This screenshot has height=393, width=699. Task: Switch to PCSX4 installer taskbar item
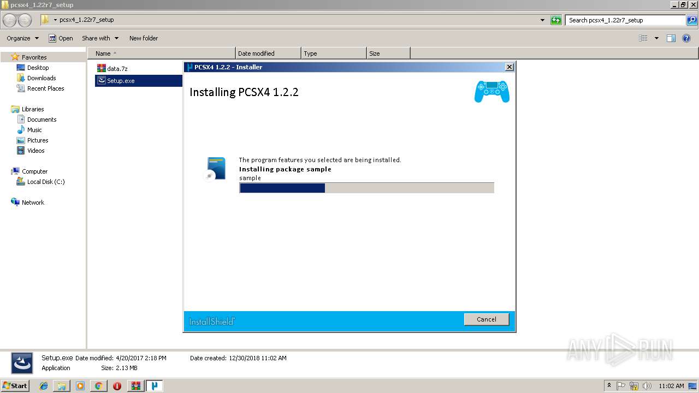tap(155, 386)
